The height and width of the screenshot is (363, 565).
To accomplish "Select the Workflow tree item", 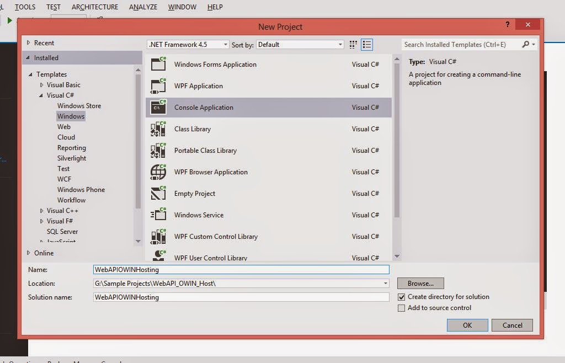I will [x=71, y=200].
